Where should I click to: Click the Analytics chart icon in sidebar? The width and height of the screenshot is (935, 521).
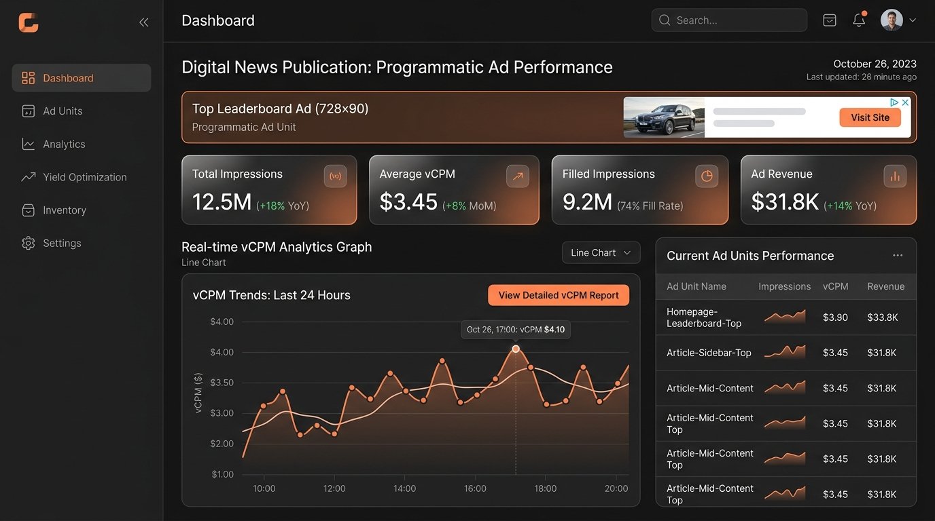point(28,144)
